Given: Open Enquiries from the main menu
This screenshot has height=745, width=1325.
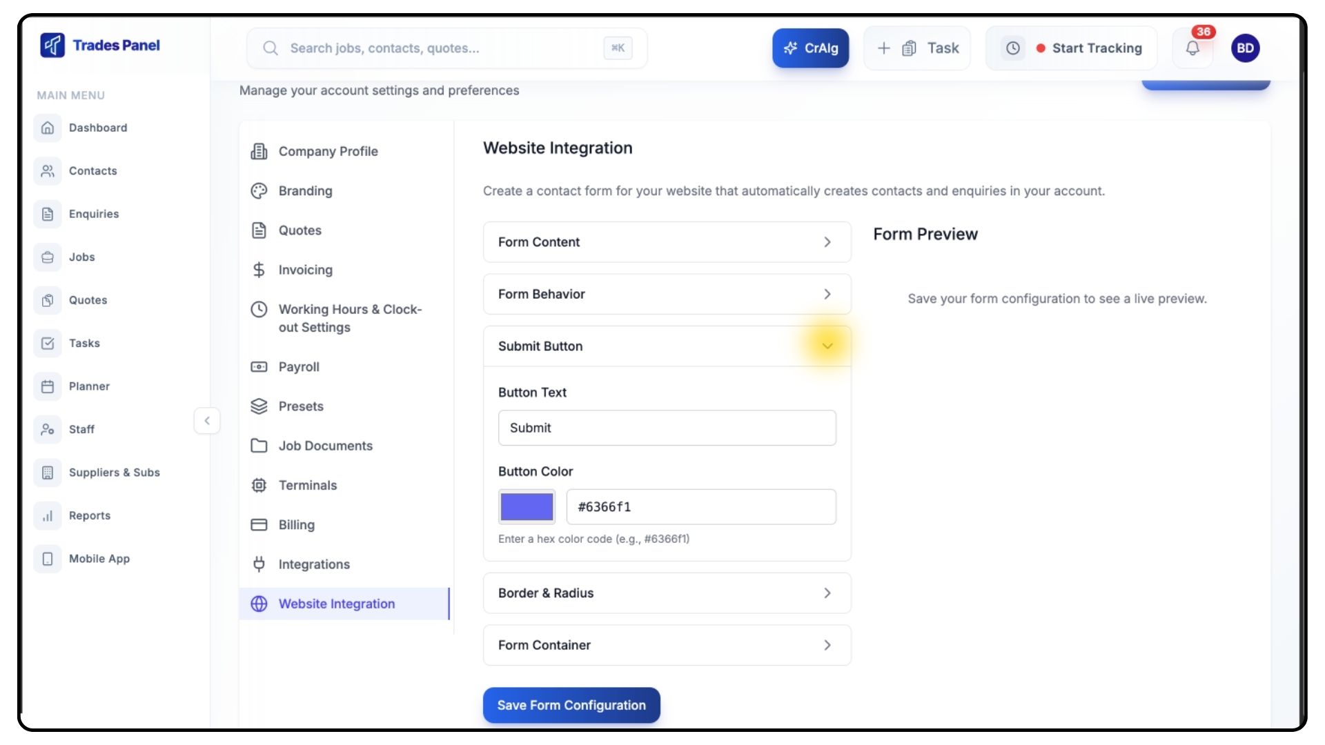Looking at the screenshot, I should pos(94,214).
